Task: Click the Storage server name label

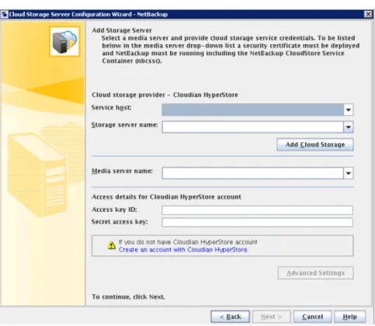Action: tap(124, 125)
